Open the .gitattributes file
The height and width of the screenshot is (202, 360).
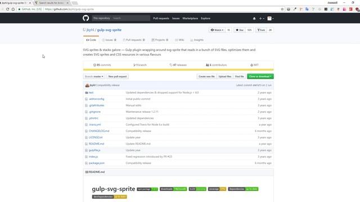coord(97,105)
